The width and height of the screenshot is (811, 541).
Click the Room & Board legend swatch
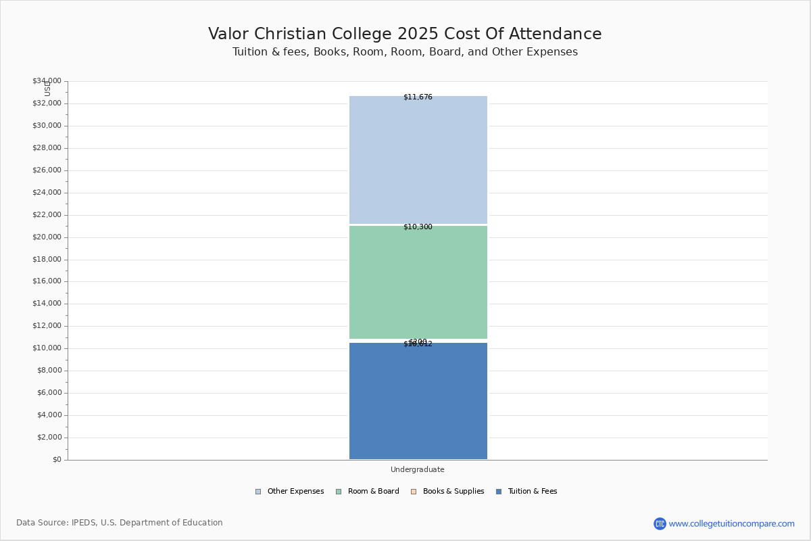[x=339, y=492]
